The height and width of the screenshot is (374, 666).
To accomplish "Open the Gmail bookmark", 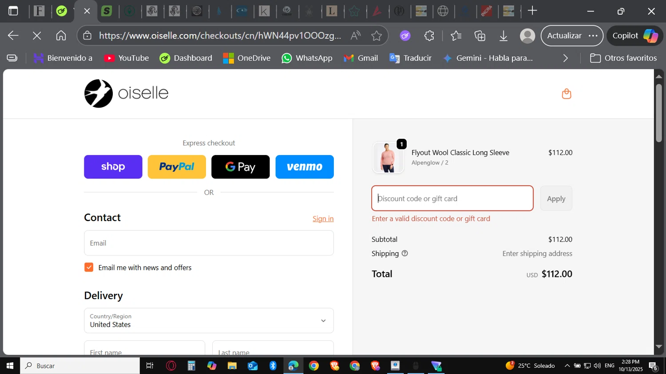I will tap(361, 58).
